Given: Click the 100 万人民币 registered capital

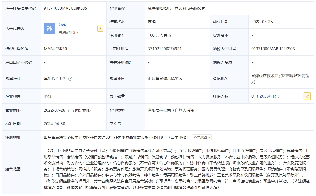Looking at the screenshot, I should click(x=159, y=35).
